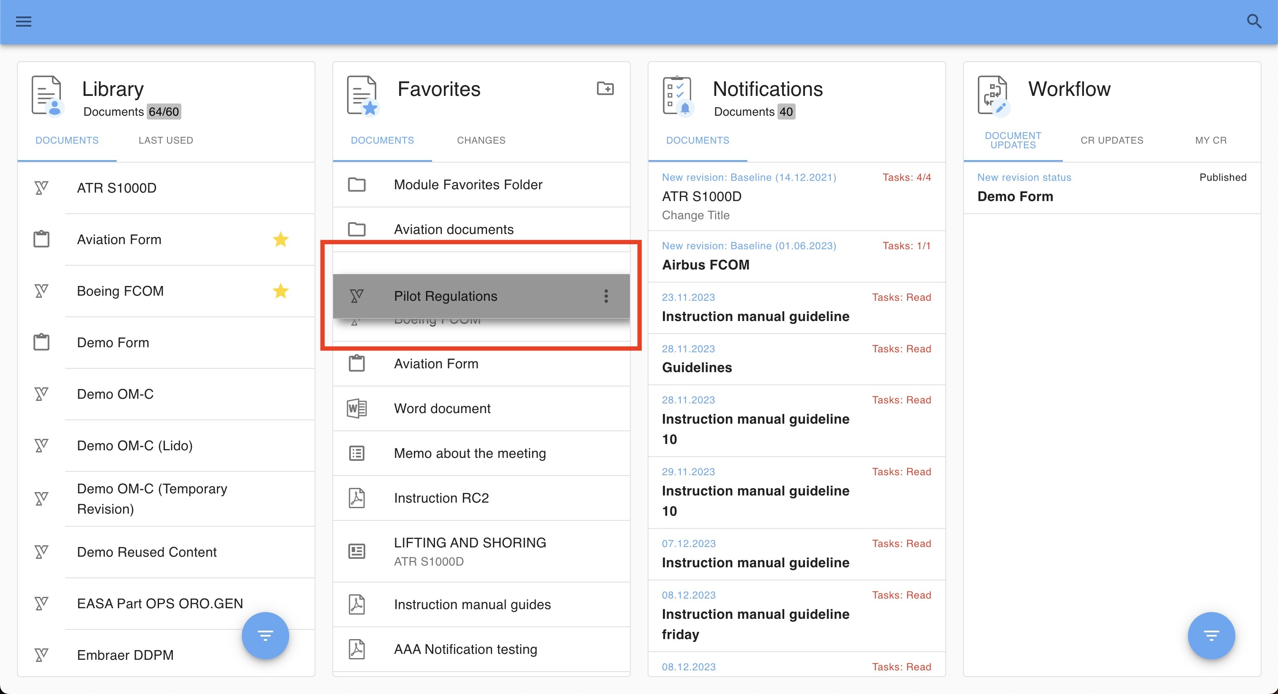
Task: Switch to the Last Used tab
Action: pyautogui.click(x=166, y=140)
